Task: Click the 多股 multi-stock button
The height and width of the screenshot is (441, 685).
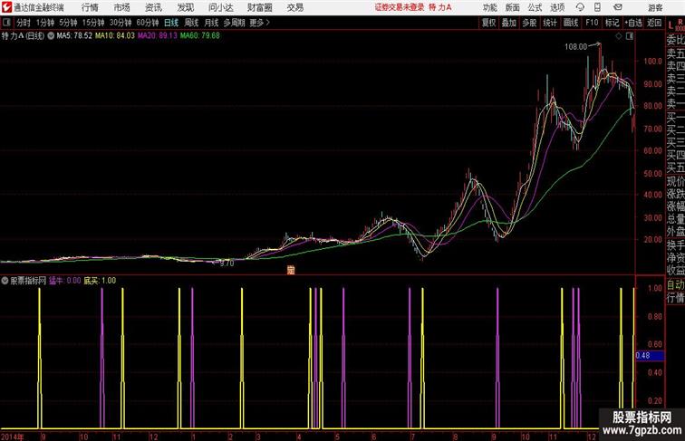Action: coord(529,23)
